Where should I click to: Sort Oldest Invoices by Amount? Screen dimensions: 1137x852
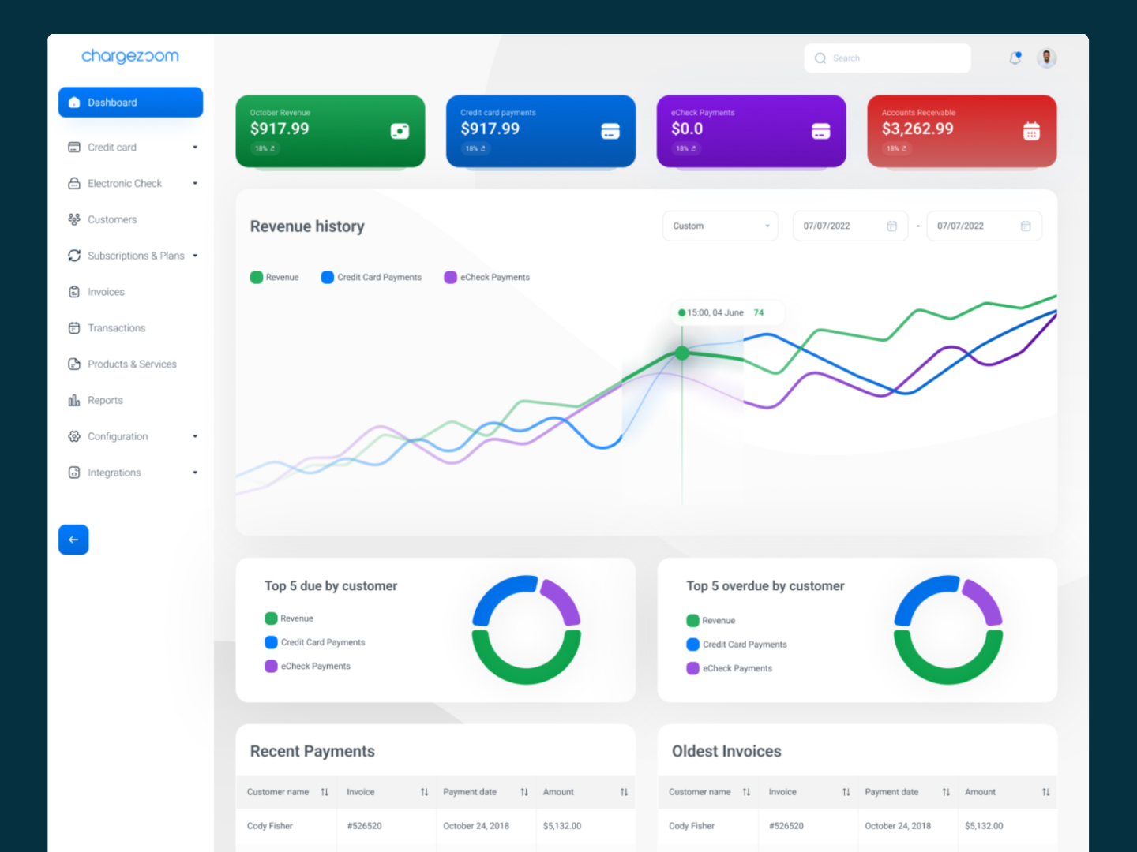tap(1045, 792)
